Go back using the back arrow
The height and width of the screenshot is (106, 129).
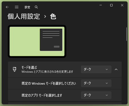7,7
